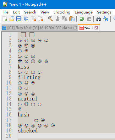Click the word flirting on line 9
This screenshot has width=115, height=140.
pyautogui.click(x=29, y=77)
